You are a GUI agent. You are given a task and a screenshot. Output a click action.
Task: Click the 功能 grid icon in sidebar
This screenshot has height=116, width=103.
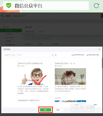click(4, 27)
